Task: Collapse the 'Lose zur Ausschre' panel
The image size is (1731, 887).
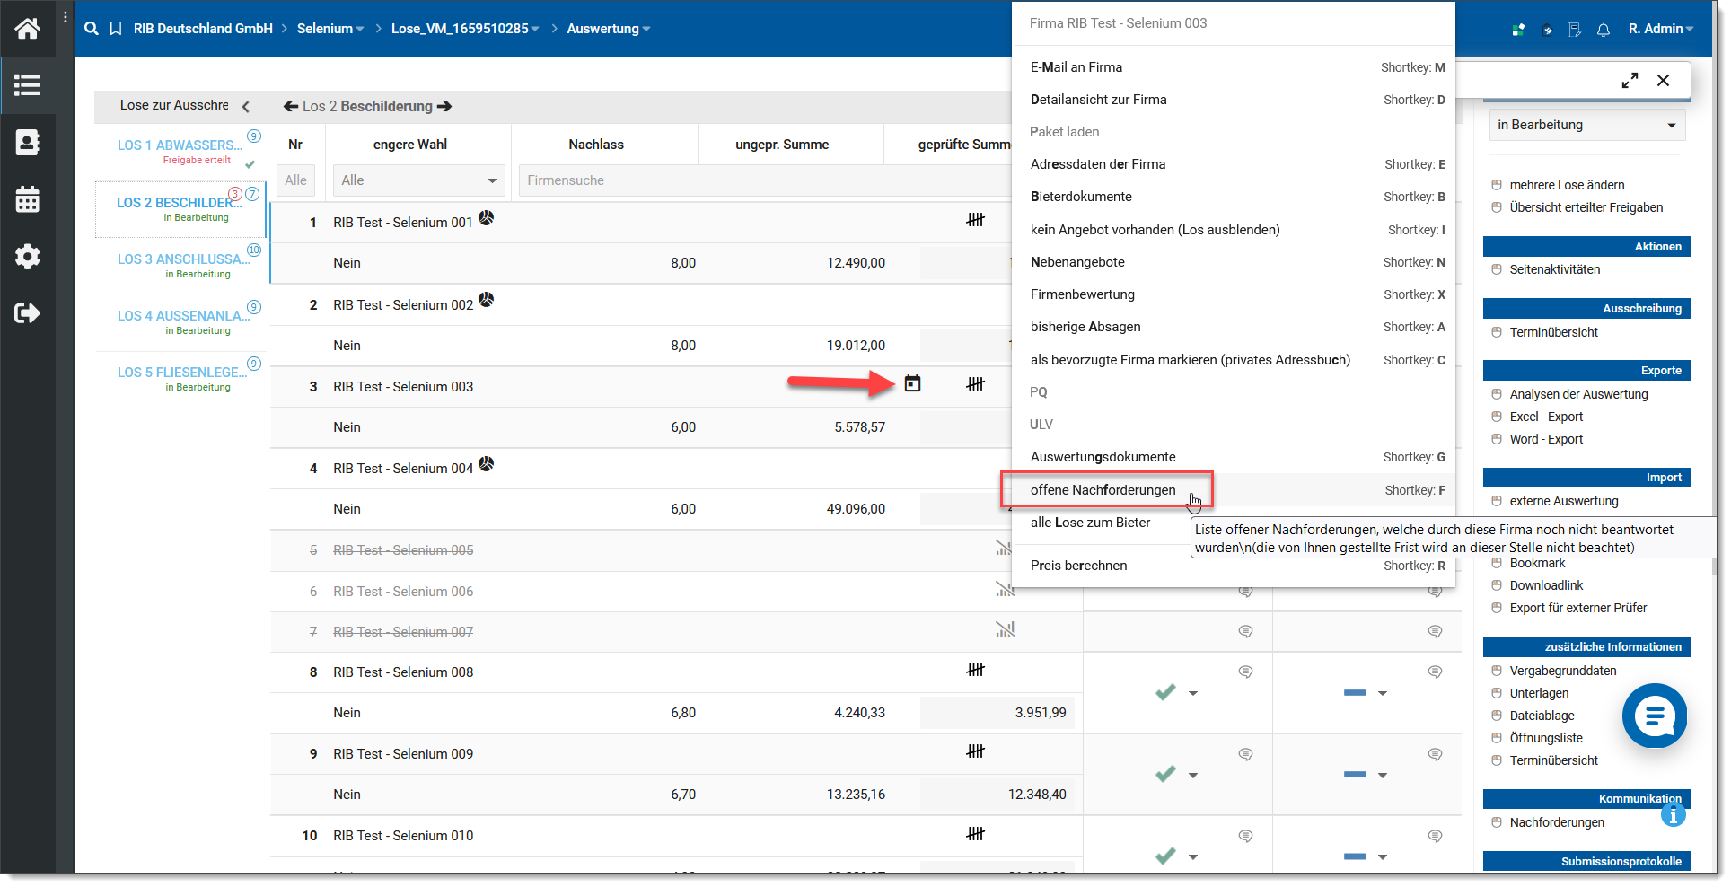Action: [245, 106]
